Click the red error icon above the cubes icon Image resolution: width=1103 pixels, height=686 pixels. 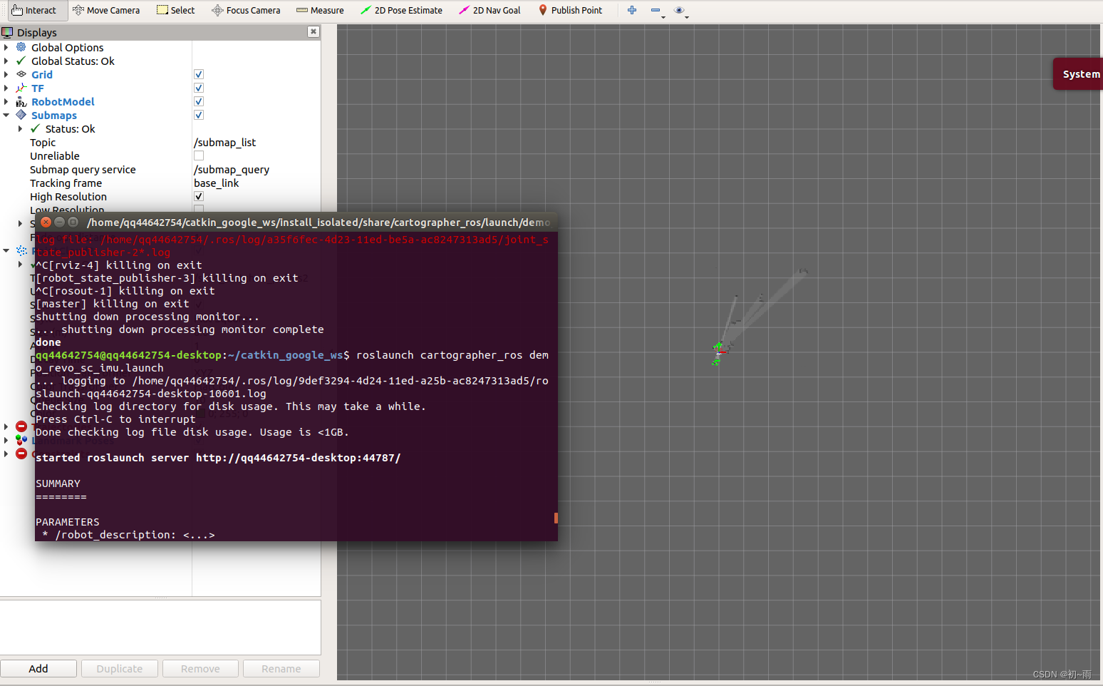pyautogui.click(x=21, y=426)
